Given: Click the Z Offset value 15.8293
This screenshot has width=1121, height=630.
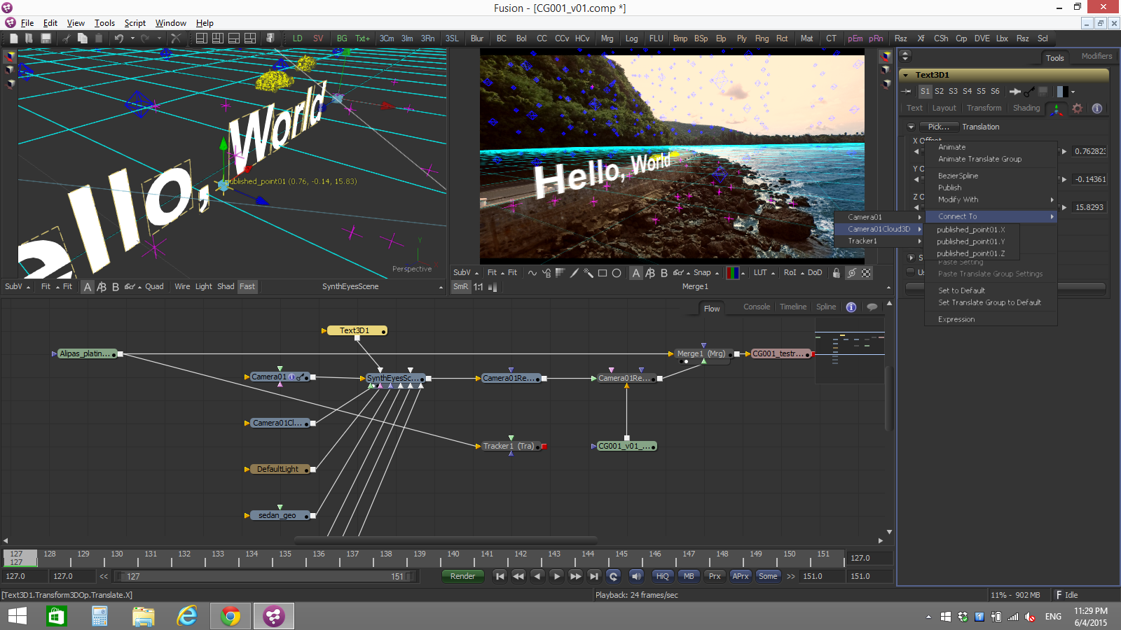Looking at the screenshot, I should (x=1089, y=207).
